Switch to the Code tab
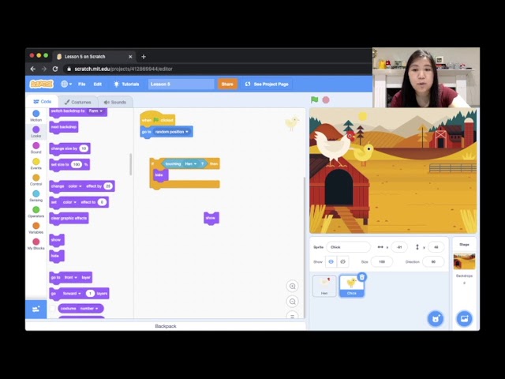This screenshot has width=505, height=379. pyautogui.click(x=42, y=102)
